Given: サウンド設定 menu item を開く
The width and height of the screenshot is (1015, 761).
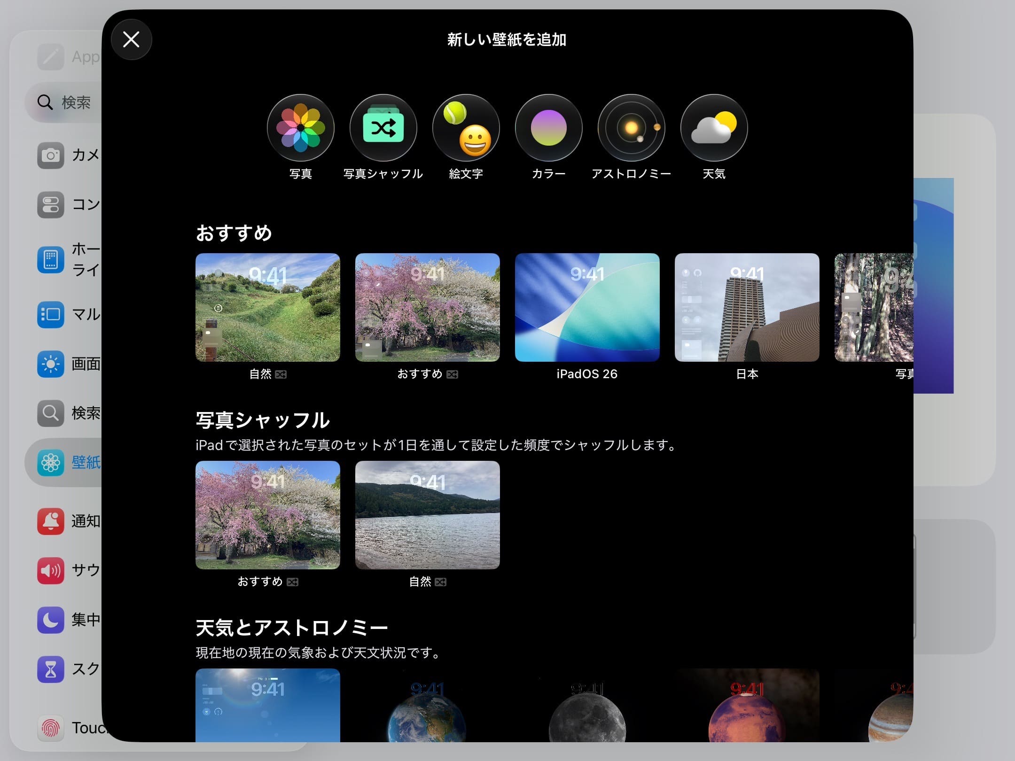Looking at the screenshot, I should pos(50,571).
